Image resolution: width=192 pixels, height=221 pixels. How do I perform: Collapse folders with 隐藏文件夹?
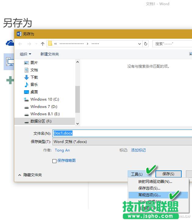30,175
